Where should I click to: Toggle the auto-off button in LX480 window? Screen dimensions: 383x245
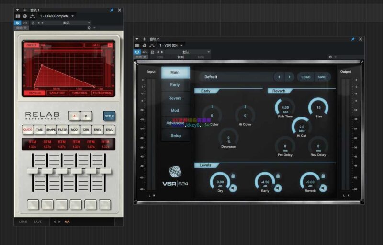click(x=22, y=28)
